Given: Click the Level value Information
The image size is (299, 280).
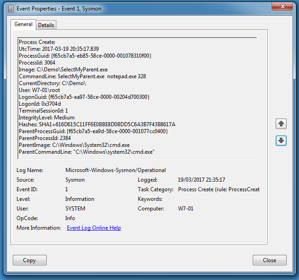Looking at the screenshot, I should (x=80, y=199).
